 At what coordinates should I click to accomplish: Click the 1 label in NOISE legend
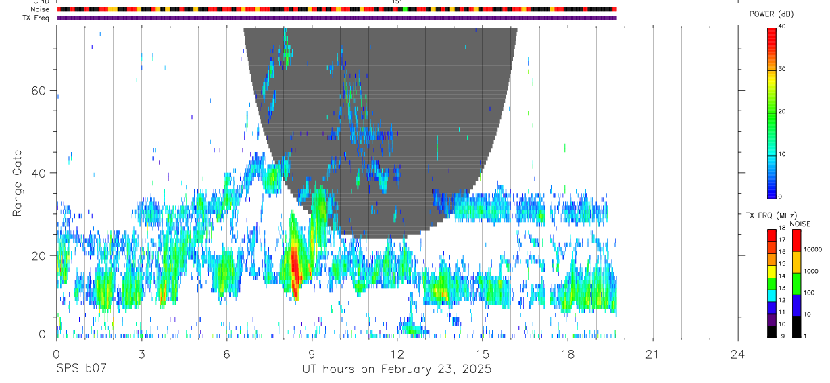[x=806, y=336]
